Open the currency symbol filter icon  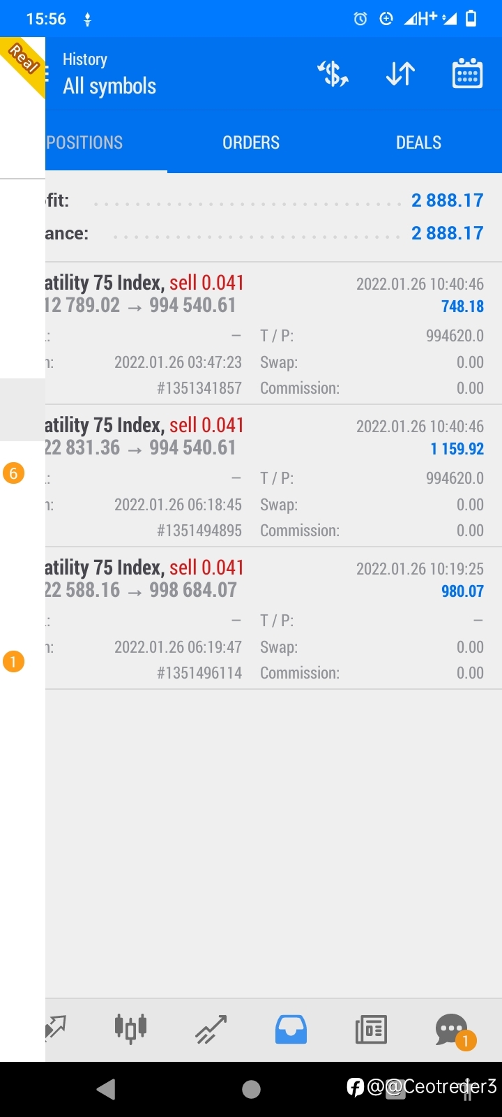click(x=333, y=73)
